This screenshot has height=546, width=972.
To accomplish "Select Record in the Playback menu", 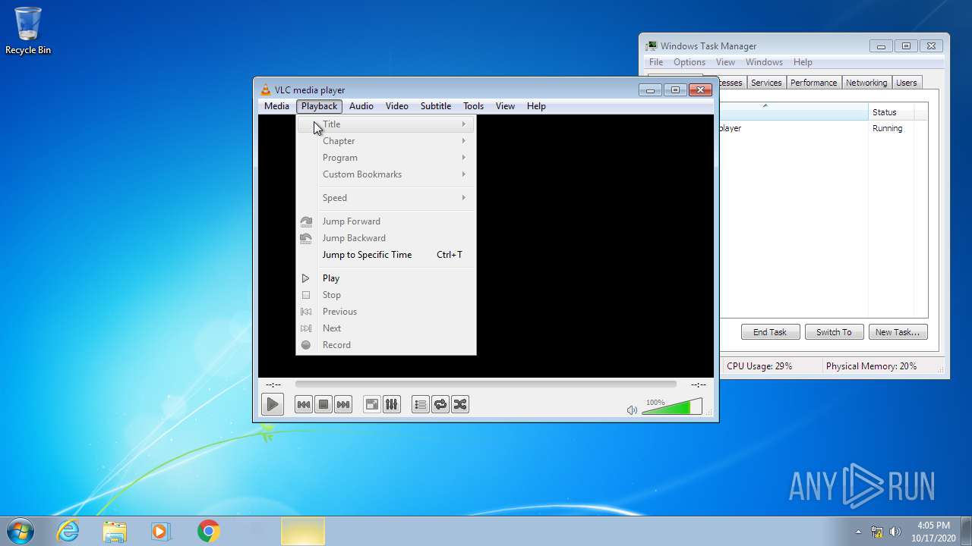I will [x=386, y=345].
